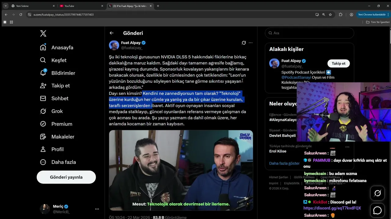
Task: Click the Ara search field
Action: click(x=309, y=33)
